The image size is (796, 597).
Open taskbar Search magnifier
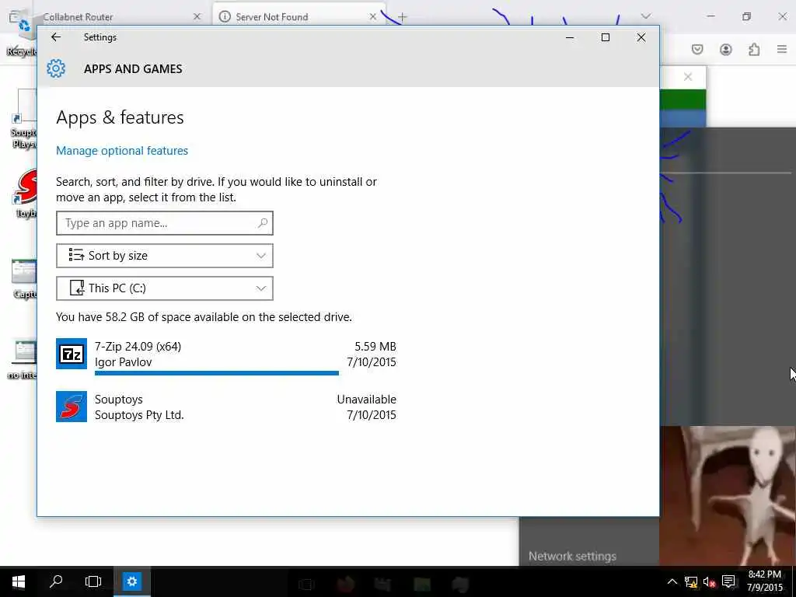(x=56, y=581)
